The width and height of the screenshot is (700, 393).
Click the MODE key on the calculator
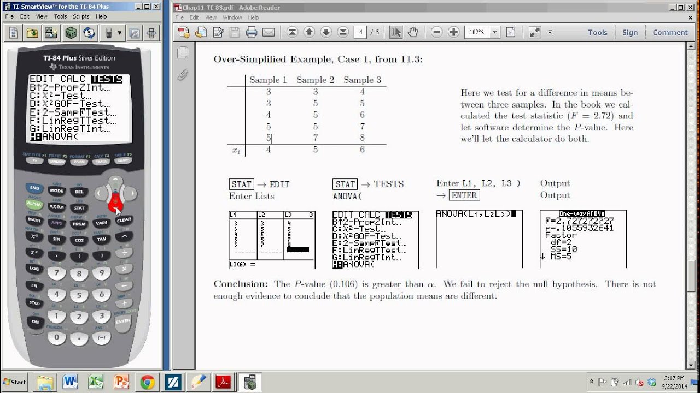[x=57, y=191]
